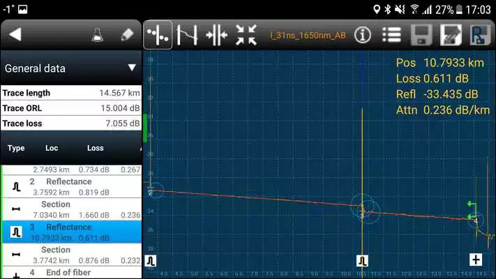Tap the plus marker at fiber end
Screen dimensions: 496x279
tap(476, 259)
